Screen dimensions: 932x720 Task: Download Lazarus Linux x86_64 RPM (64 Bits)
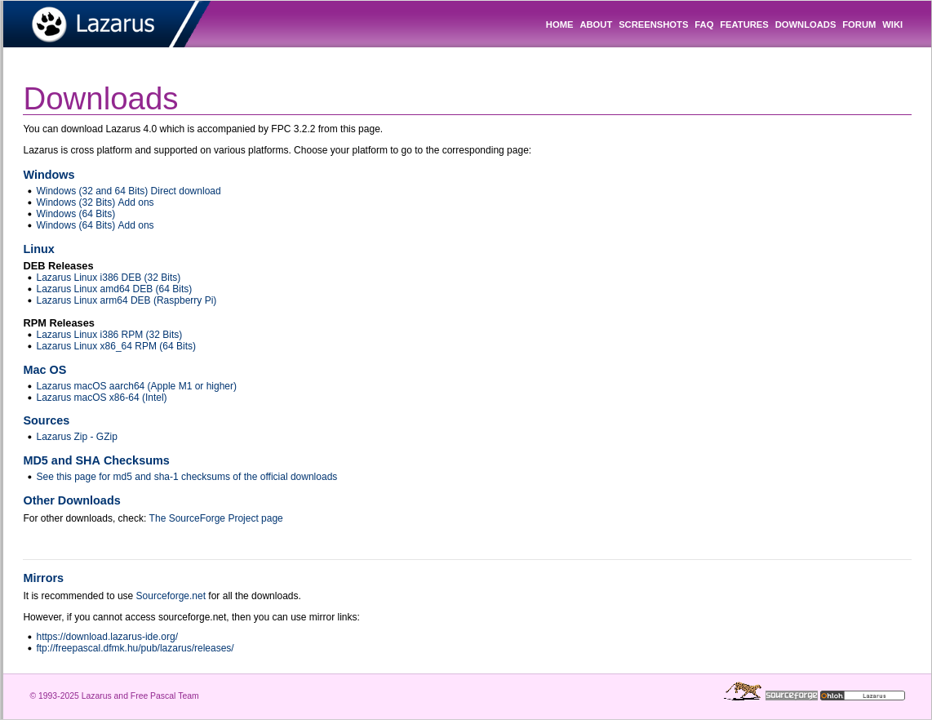(x=116, y=346)
